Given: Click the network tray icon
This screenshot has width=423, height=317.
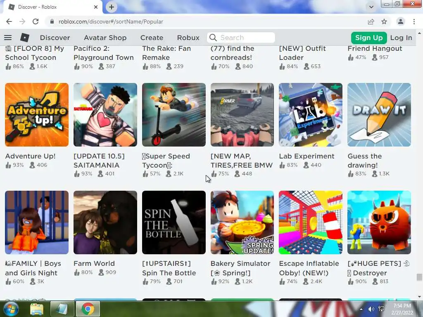Looking at the screenshot, I should click(x=381, y=309).
